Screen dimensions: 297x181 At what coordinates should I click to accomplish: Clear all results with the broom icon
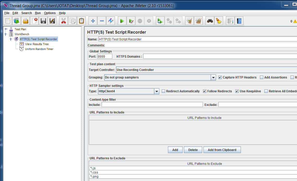198,21
